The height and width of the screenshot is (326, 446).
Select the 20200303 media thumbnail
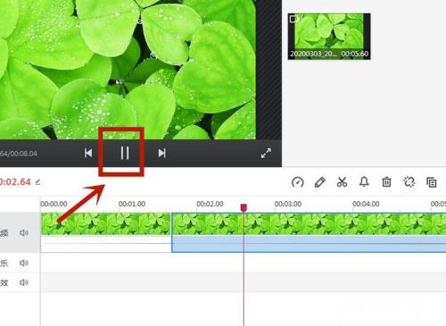tap(329, 37)
